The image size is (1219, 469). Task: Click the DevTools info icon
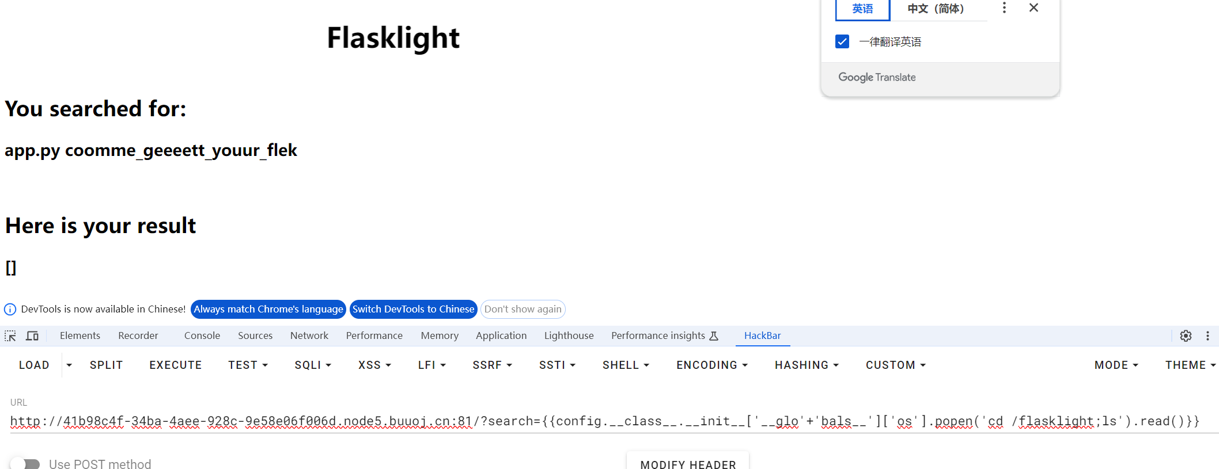(x=10, y=310)
